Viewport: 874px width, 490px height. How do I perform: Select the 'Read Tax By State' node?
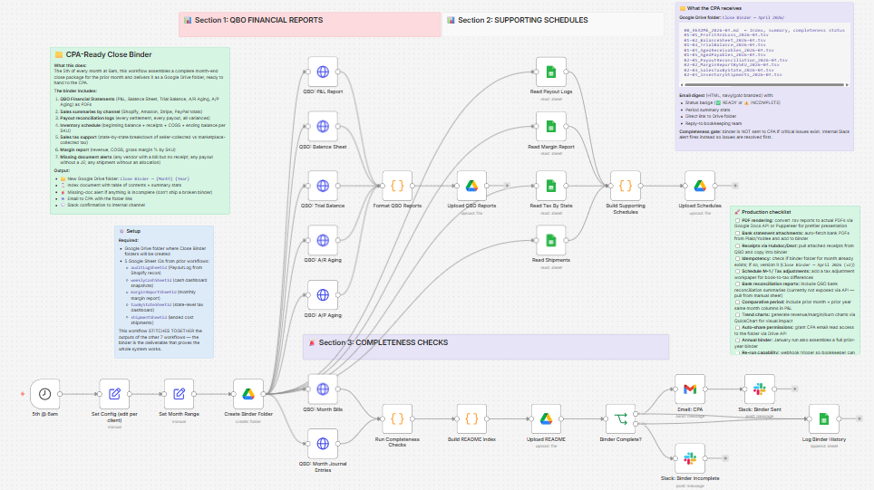point(550,186)
